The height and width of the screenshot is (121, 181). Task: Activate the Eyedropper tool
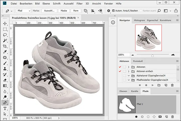5,52
